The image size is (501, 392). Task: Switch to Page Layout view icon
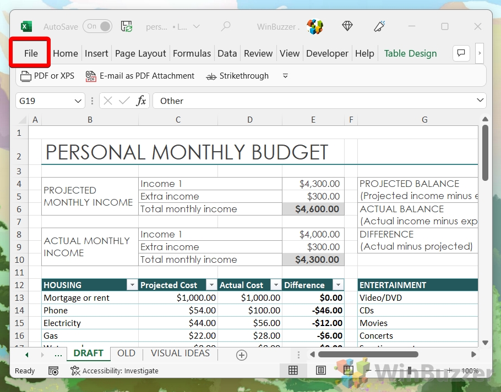[321, 371]
